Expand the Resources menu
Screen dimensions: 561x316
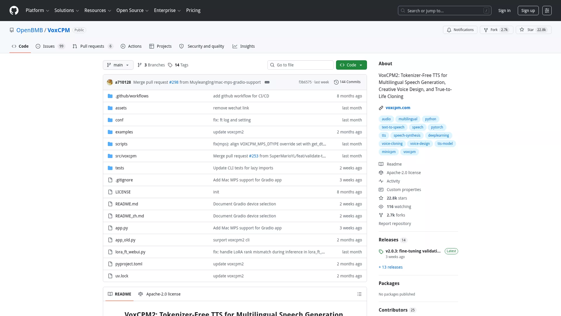pyautogui.click(x=98, y=11)
